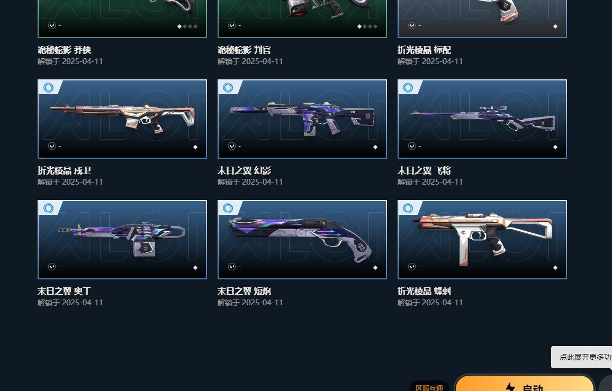
Task: Click the 区服互通 badge
Action: 429,387
